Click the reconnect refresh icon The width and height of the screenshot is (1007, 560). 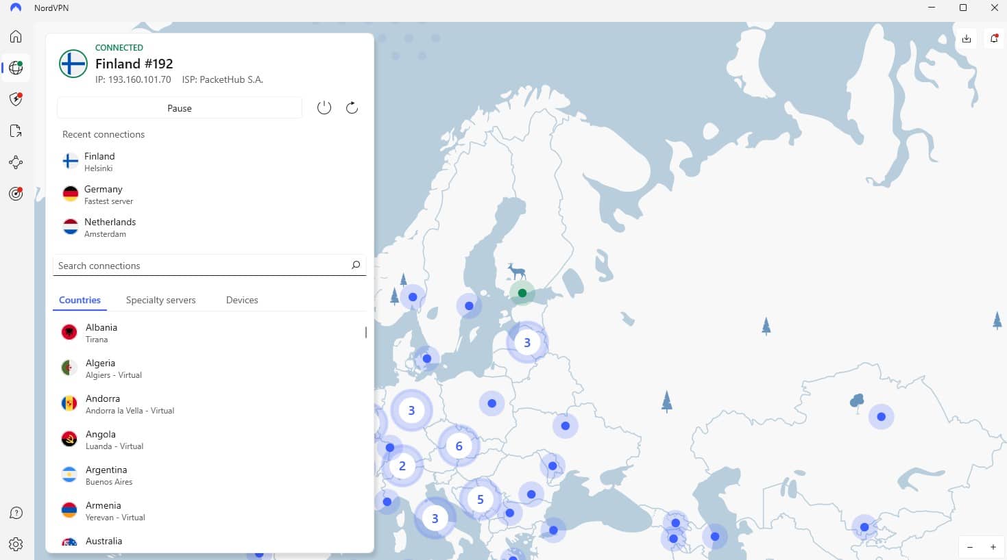(352, 107)
